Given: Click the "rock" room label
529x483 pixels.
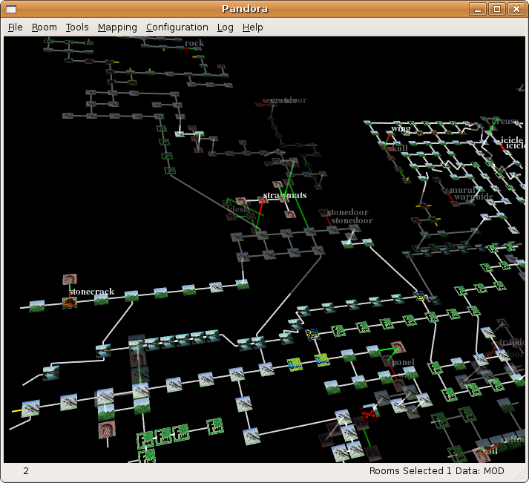Looking at the screenshot, I should pos(194,43).
